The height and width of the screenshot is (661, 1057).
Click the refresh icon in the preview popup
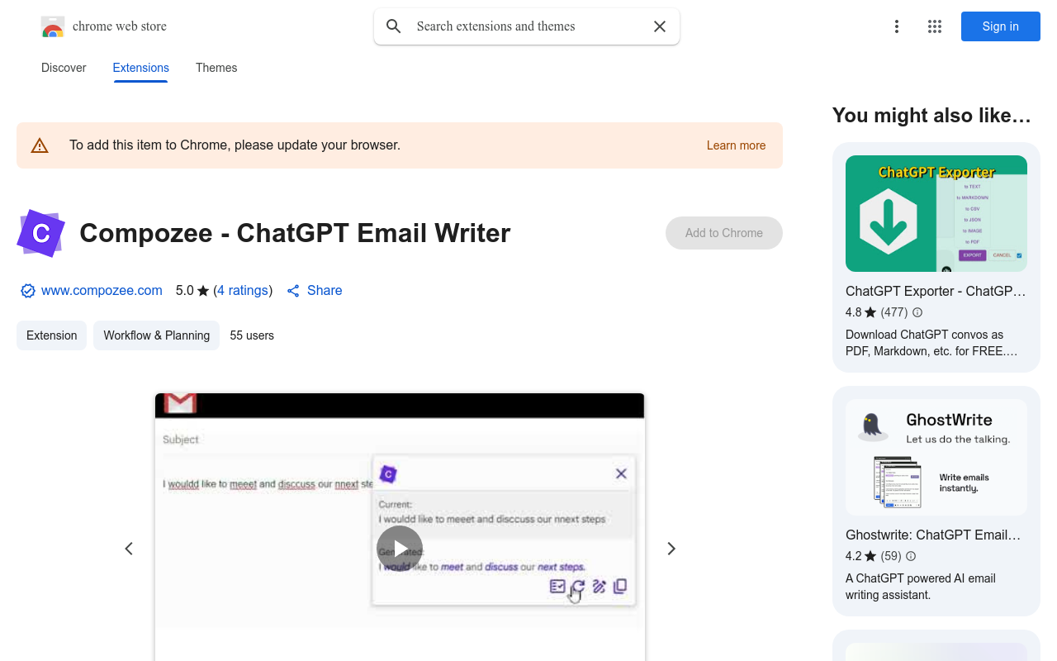point(578,587)
